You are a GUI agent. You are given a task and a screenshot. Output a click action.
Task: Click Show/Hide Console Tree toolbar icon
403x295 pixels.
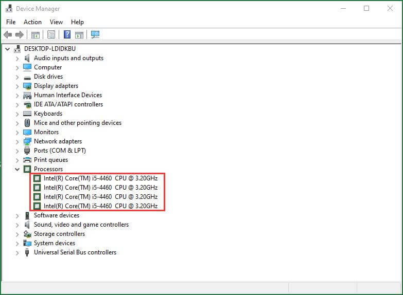click(x=35, y=34)
